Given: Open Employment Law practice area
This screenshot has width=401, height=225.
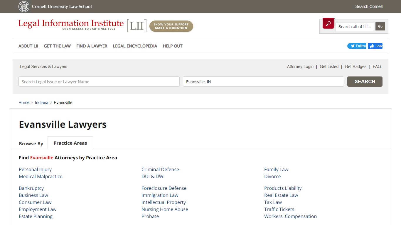Looking at the screenshot, I should 38,209.
